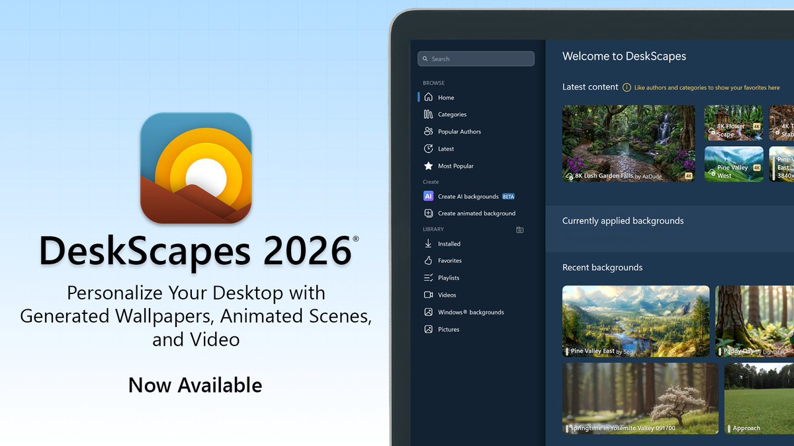The image size is (794, 446).
Task: Click the Installed download arrow icon
Action: [428, 244]
